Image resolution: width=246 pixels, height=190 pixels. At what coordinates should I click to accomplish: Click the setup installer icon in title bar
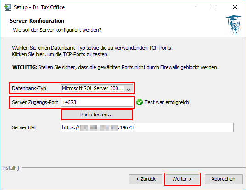coord(7,7)
